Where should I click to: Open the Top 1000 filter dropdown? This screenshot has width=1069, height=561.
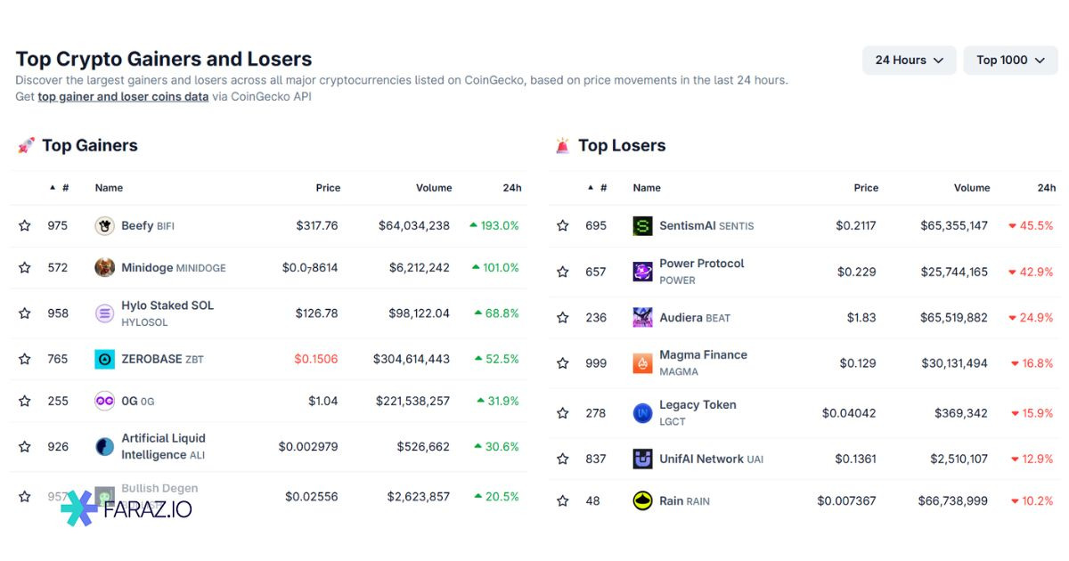[1010, 60]
